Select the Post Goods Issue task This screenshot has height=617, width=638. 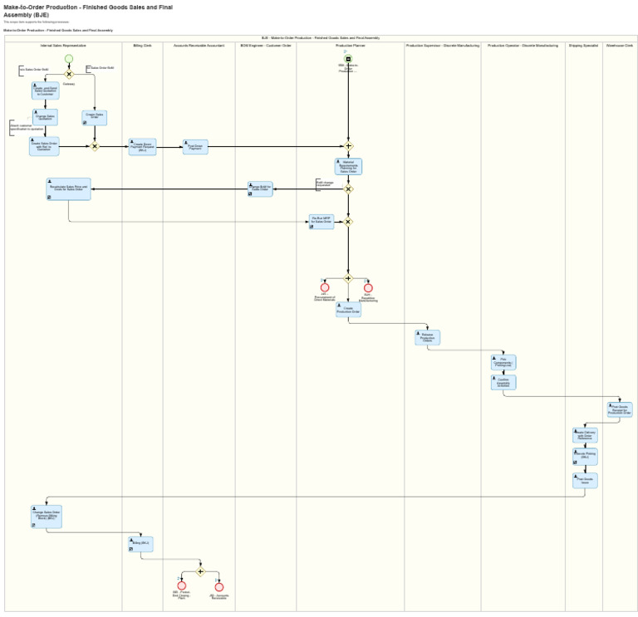[x=585, y=480]
